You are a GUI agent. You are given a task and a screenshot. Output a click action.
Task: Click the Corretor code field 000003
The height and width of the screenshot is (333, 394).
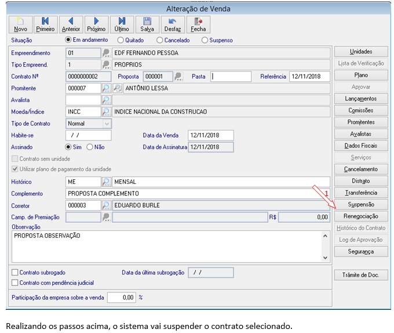pos(83,205)
